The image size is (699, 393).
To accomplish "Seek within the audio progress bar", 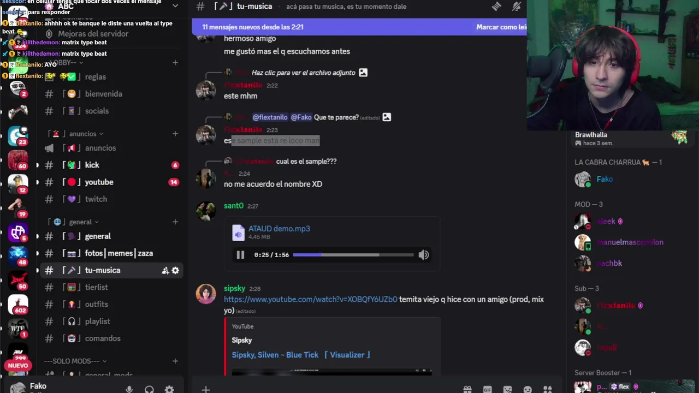I will point(353,255).
